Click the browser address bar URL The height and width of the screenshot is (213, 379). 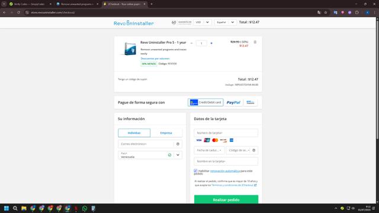click(x=53, y=12)
